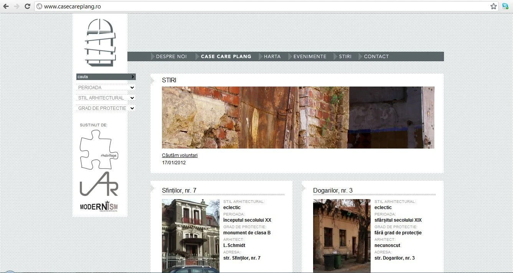Click the arrow on the cauta search box
Viewport: 513px width, 273px height.
133,77
